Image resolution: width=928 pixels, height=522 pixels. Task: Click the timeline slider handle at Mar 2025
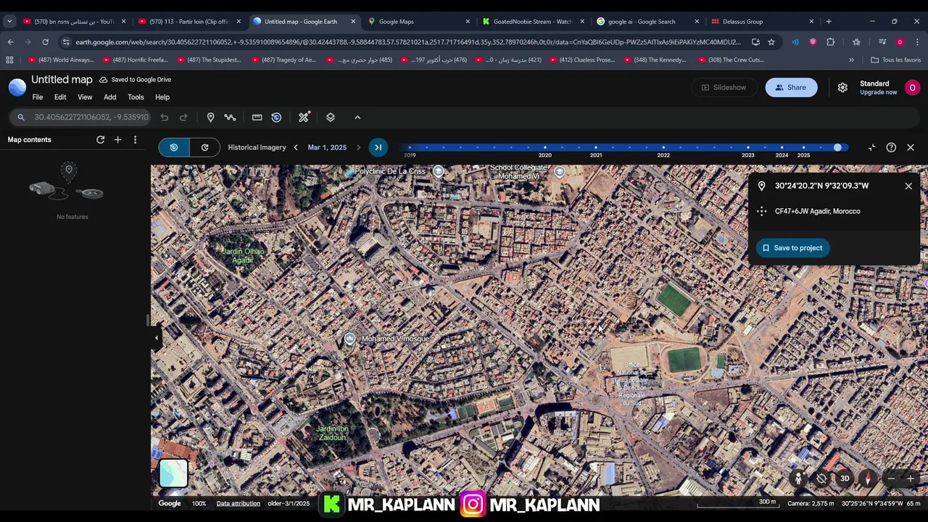[x=837, y=147]
